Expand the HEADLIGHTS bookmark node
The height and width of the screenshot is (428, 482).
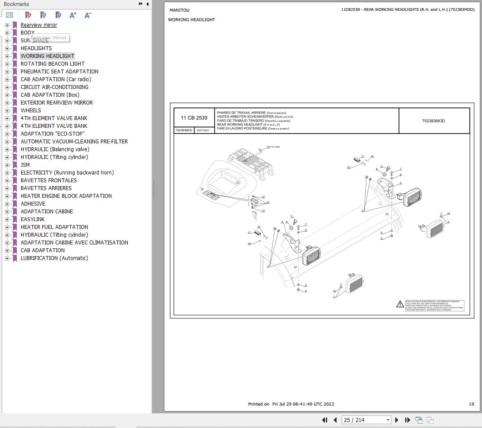tap(7, 48)
